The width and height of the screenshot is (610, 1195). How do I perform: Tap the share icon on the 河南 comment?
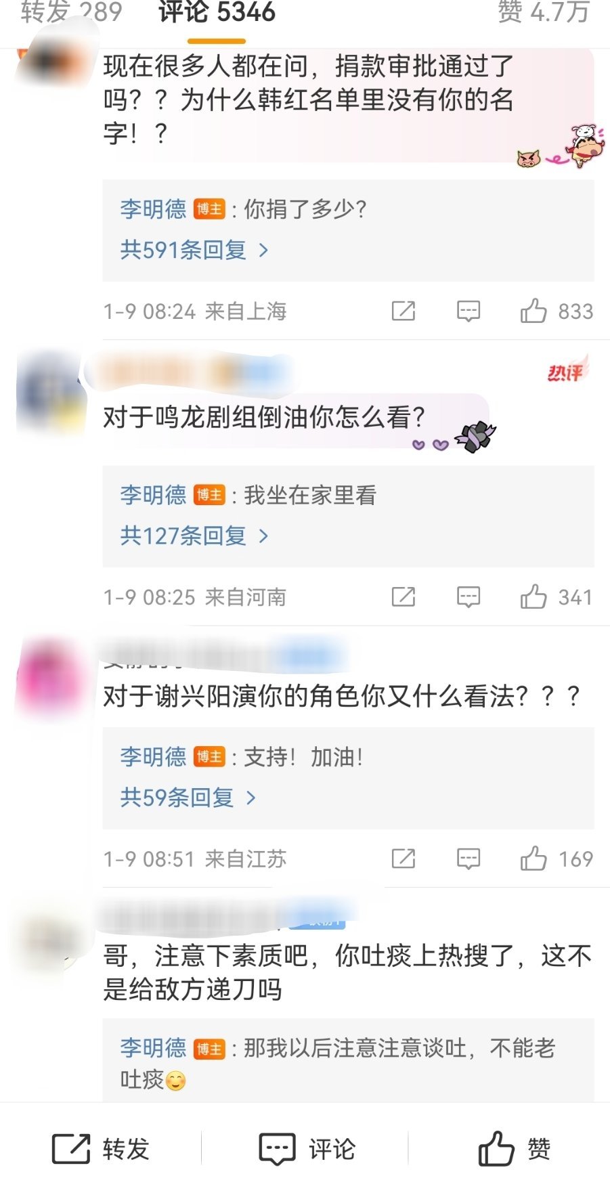pos(404,597)
